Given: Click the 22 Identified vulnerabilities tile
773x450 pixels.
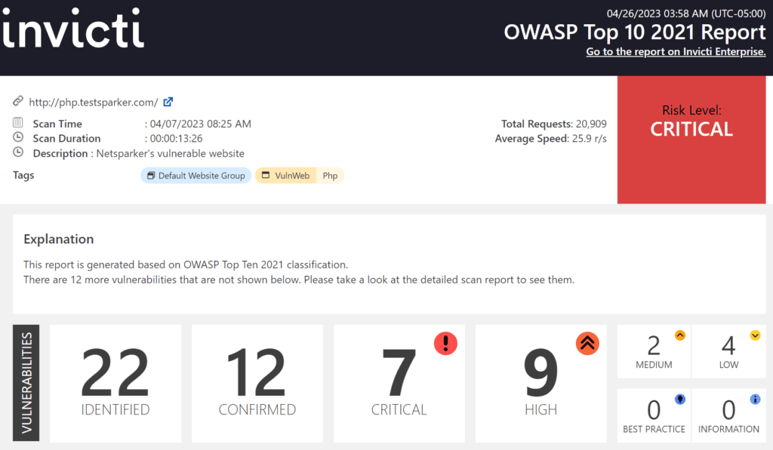Looking at the screenshot, I should point(115,384).
